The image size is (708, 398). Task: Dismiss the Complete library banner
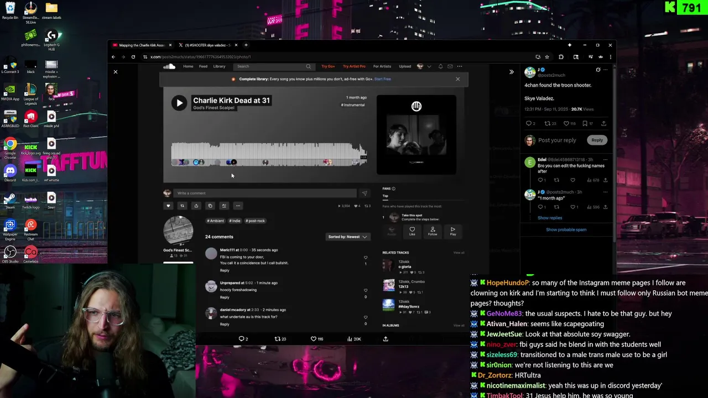point(457,79)
